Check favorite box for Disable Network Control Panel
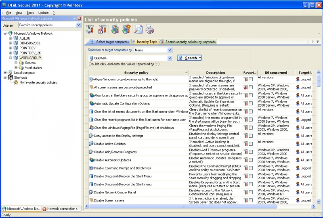 point(251,192)
